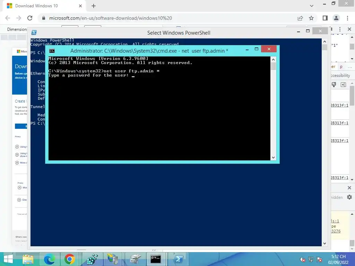Show the clock and date flyout
This screenshot has height=266, width=355.
(338, 259)
